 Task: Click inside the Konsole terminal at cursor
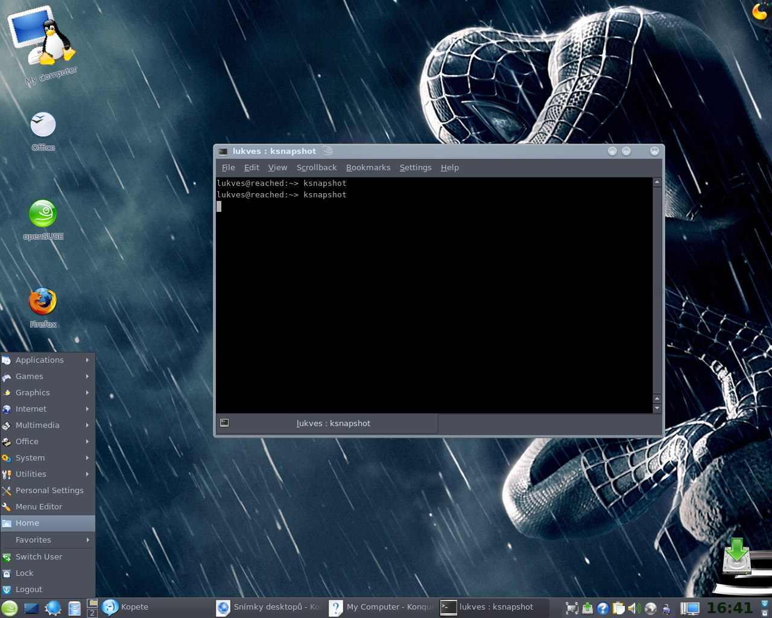[x=219, y=206]
